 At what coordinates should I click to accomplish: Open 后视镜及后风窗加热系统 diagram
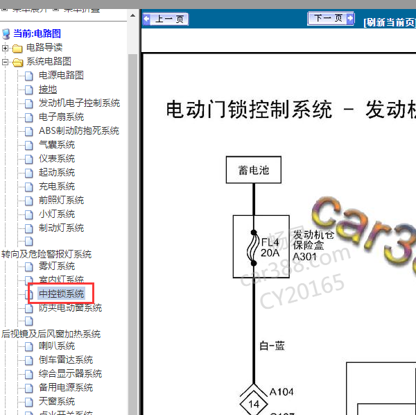click(x=51, y=334)
